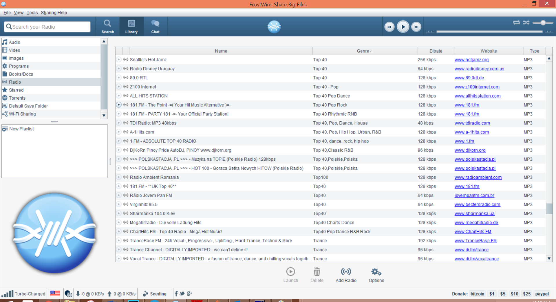Sort stations by Type column
This screenshot has height=302, width=556.
click(534, 51)
